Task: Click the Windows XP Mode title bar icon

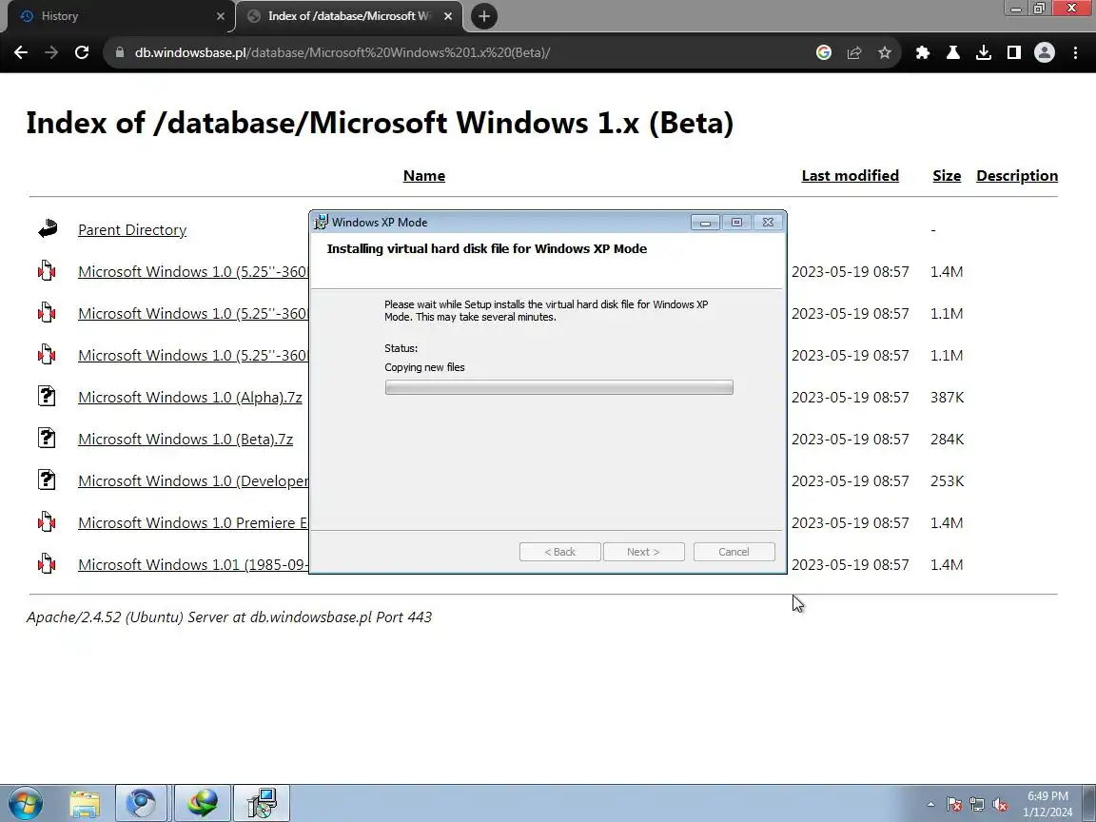Action: [x=321, y=222]
